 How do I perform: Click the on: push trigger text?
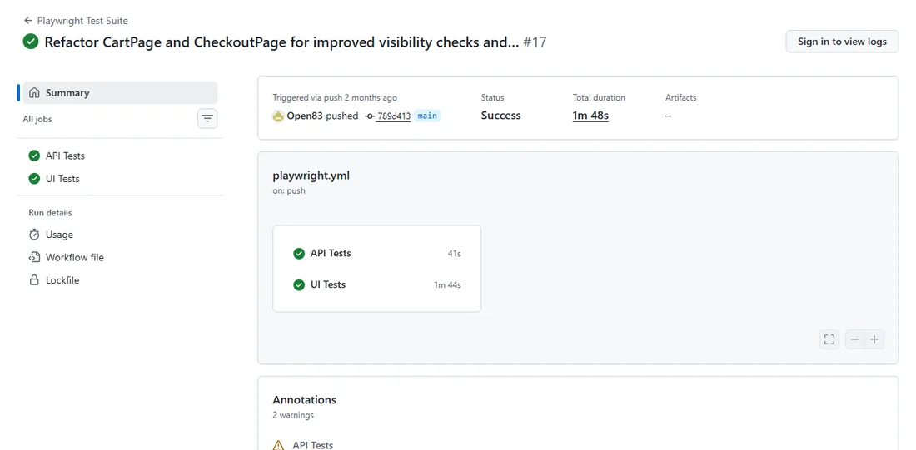pos(289,190)
